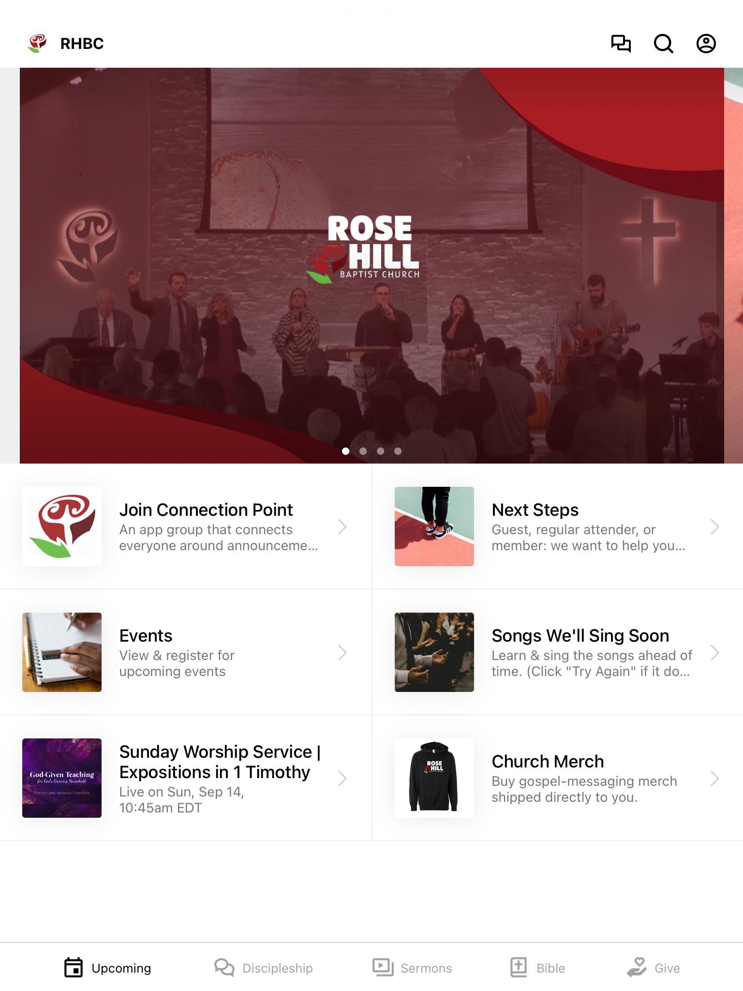Open the user profile icon

coord(706,44)
